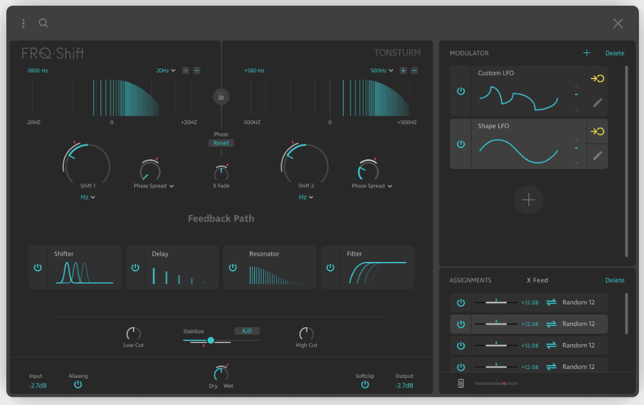The width and height of the screenshot is (644, 405).
Task: Click the High Cut knob
Action: 306,333
